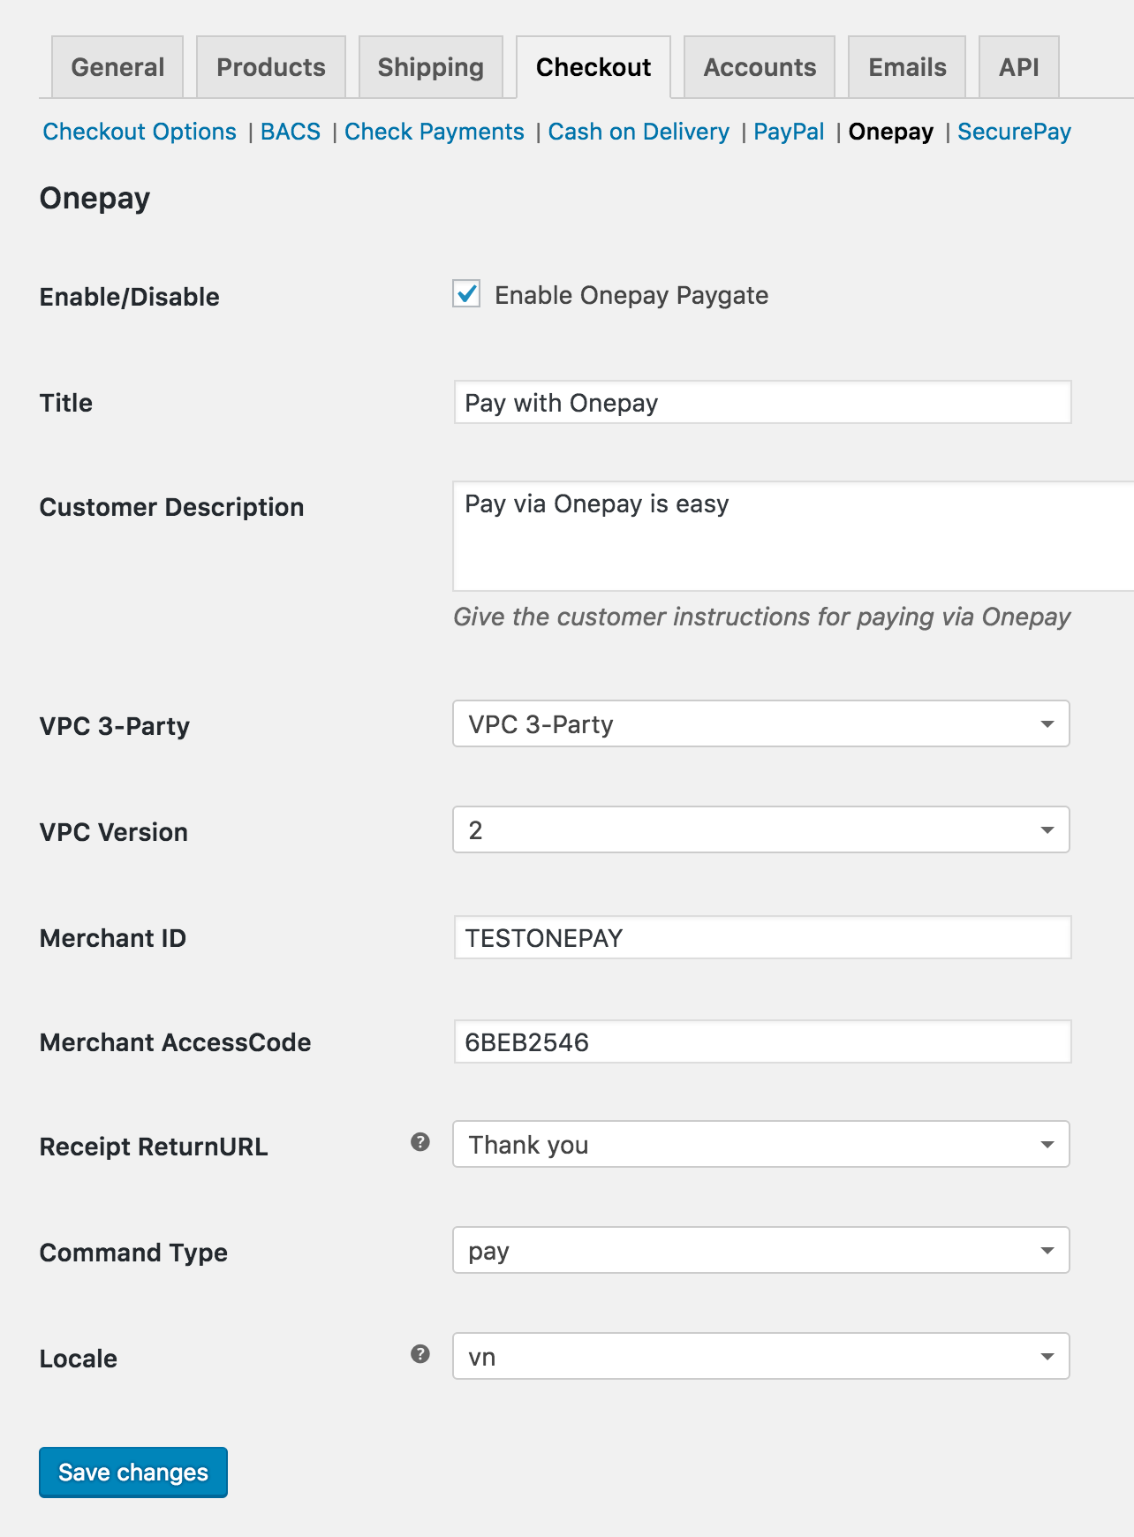Select the current Onepay section link
Image resolution: width=1134 pixels, height=1537 pixels.
click(x=891, y=132)
